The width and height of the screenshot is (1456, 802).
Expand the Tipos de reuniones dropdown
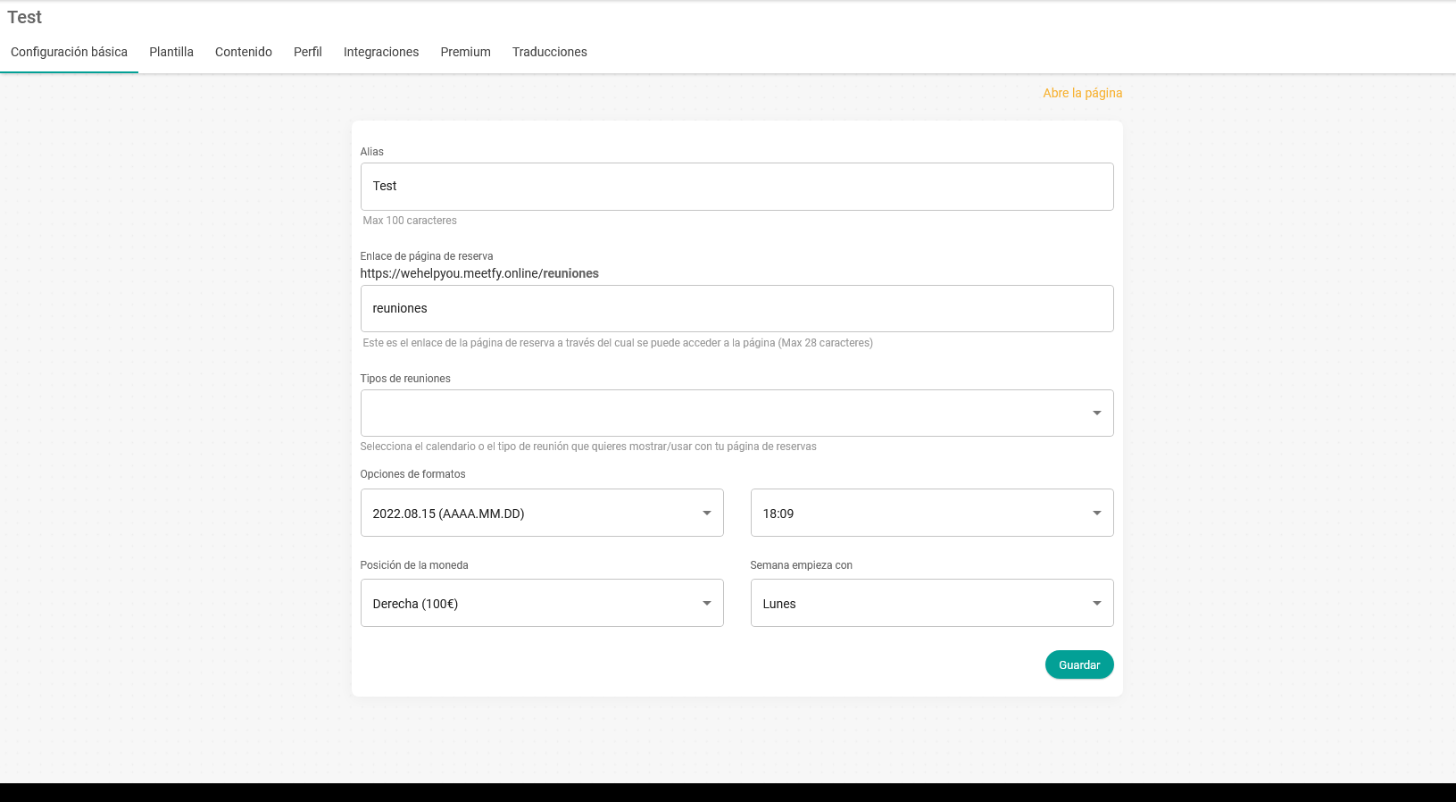[x=736, y=414]
